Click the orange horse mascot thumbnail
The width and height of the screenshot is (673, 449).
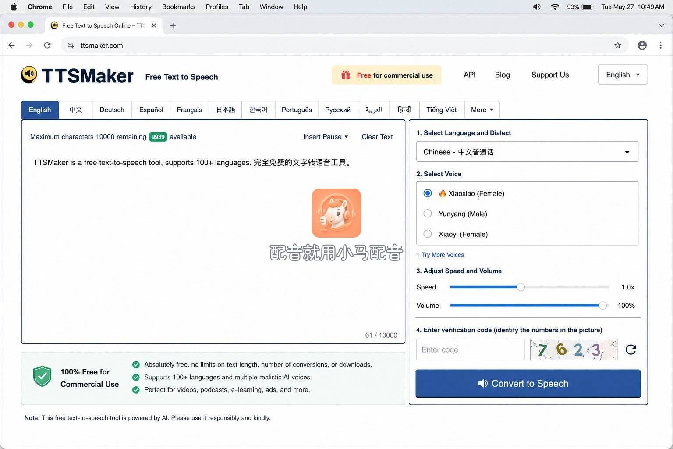click(336, 213)
